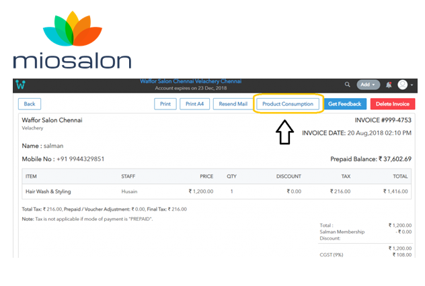Delete the invoice with the red button
Viewport: 425px width, 286px height.
393,104
